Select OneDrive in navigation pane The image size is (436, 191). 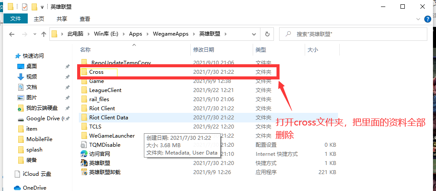(x=35, y=188)
